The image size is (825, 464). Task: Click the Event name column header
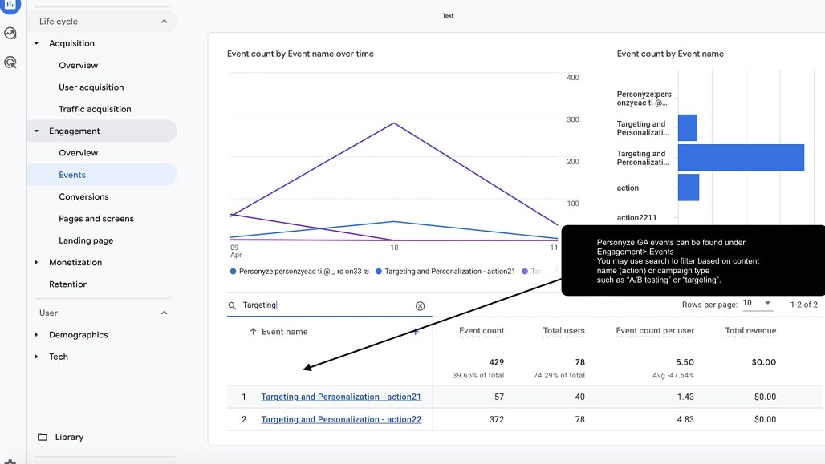pos(285,332)
